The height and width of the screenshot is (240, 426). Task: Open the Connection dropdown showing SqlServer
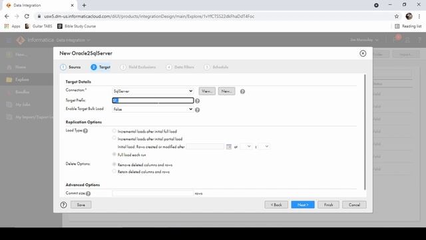[152, 91]
